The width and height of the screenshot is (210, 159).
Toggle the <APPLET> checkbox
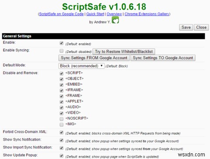point(62,102)
